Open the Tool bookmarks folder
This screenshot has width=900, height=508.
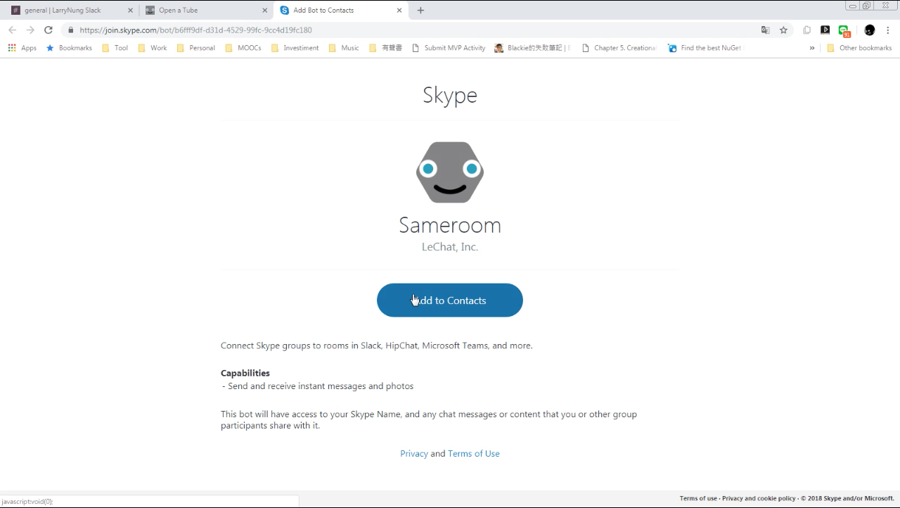[x=115, y=48]
